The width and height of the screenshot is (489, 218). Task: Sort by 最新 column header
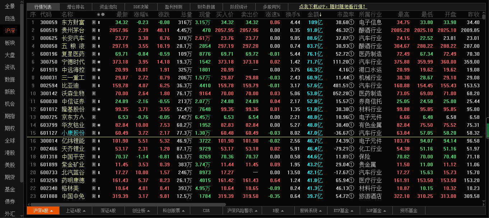pos(122,14)
